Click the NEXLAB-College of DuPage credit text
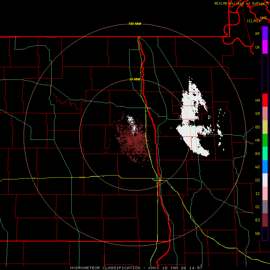Viewport: 270px width, 270px height. coord(240,3)
